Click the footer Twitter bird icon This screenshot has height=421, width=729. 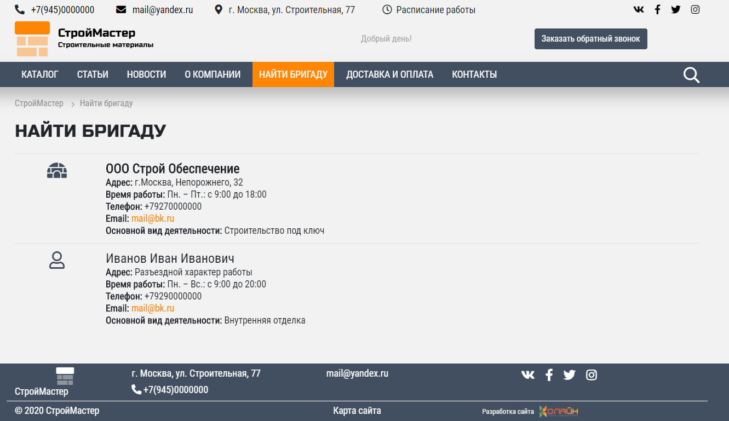pyautogui.click(x=570, y=375)
